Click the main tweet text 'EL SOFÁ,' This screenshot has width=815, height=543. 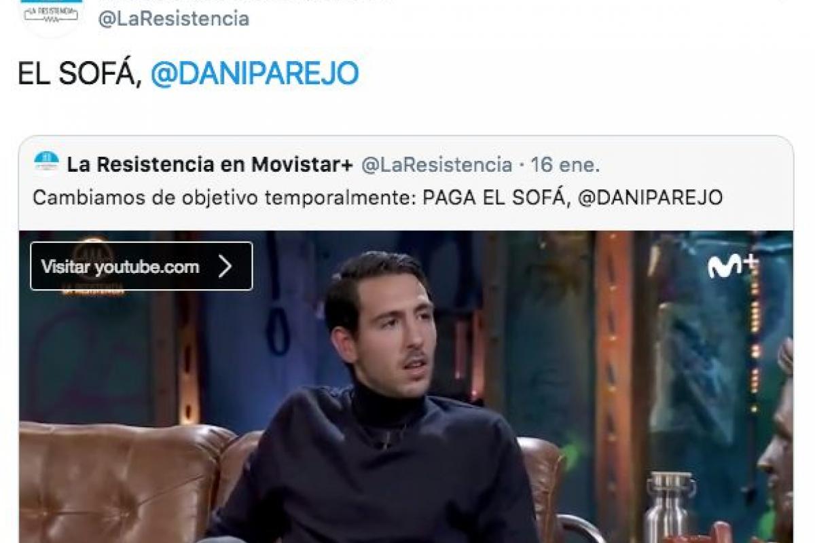pos(79,73)
